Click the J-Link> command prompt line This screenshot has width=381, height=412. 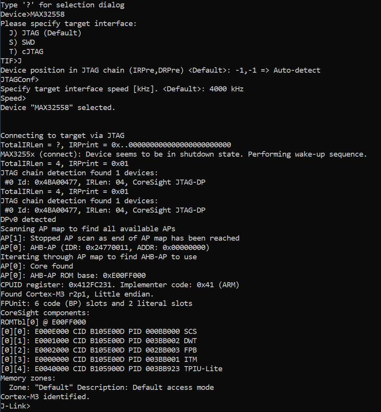point(16,406)
